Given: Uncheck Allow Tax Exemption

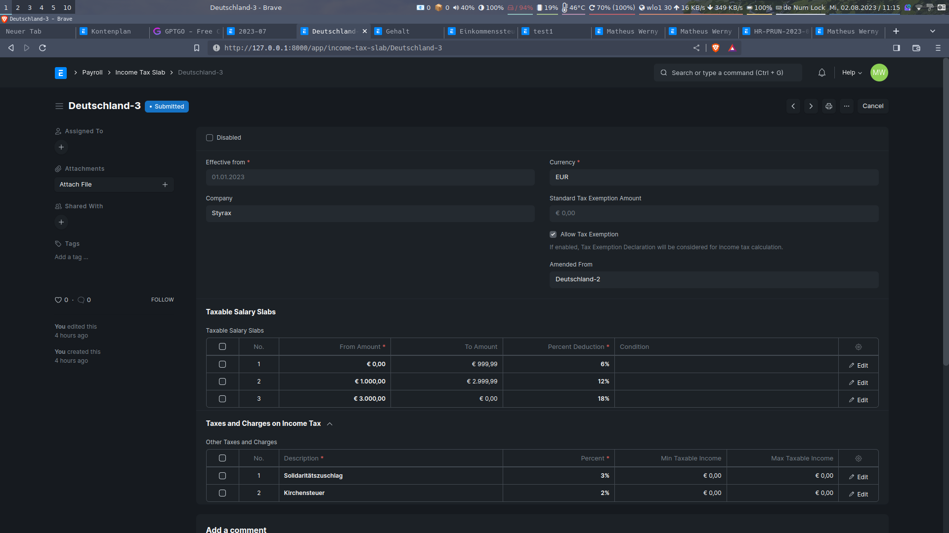Looking at the screenshot, I should [x=553, y=234].
